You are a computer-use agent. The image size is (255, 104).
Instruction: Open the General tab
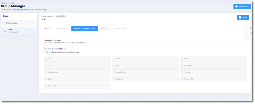(48, 28)
